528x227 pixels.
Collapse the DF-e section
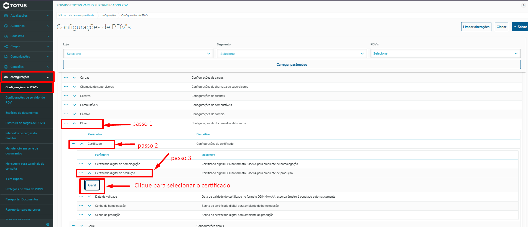point(74,123)
